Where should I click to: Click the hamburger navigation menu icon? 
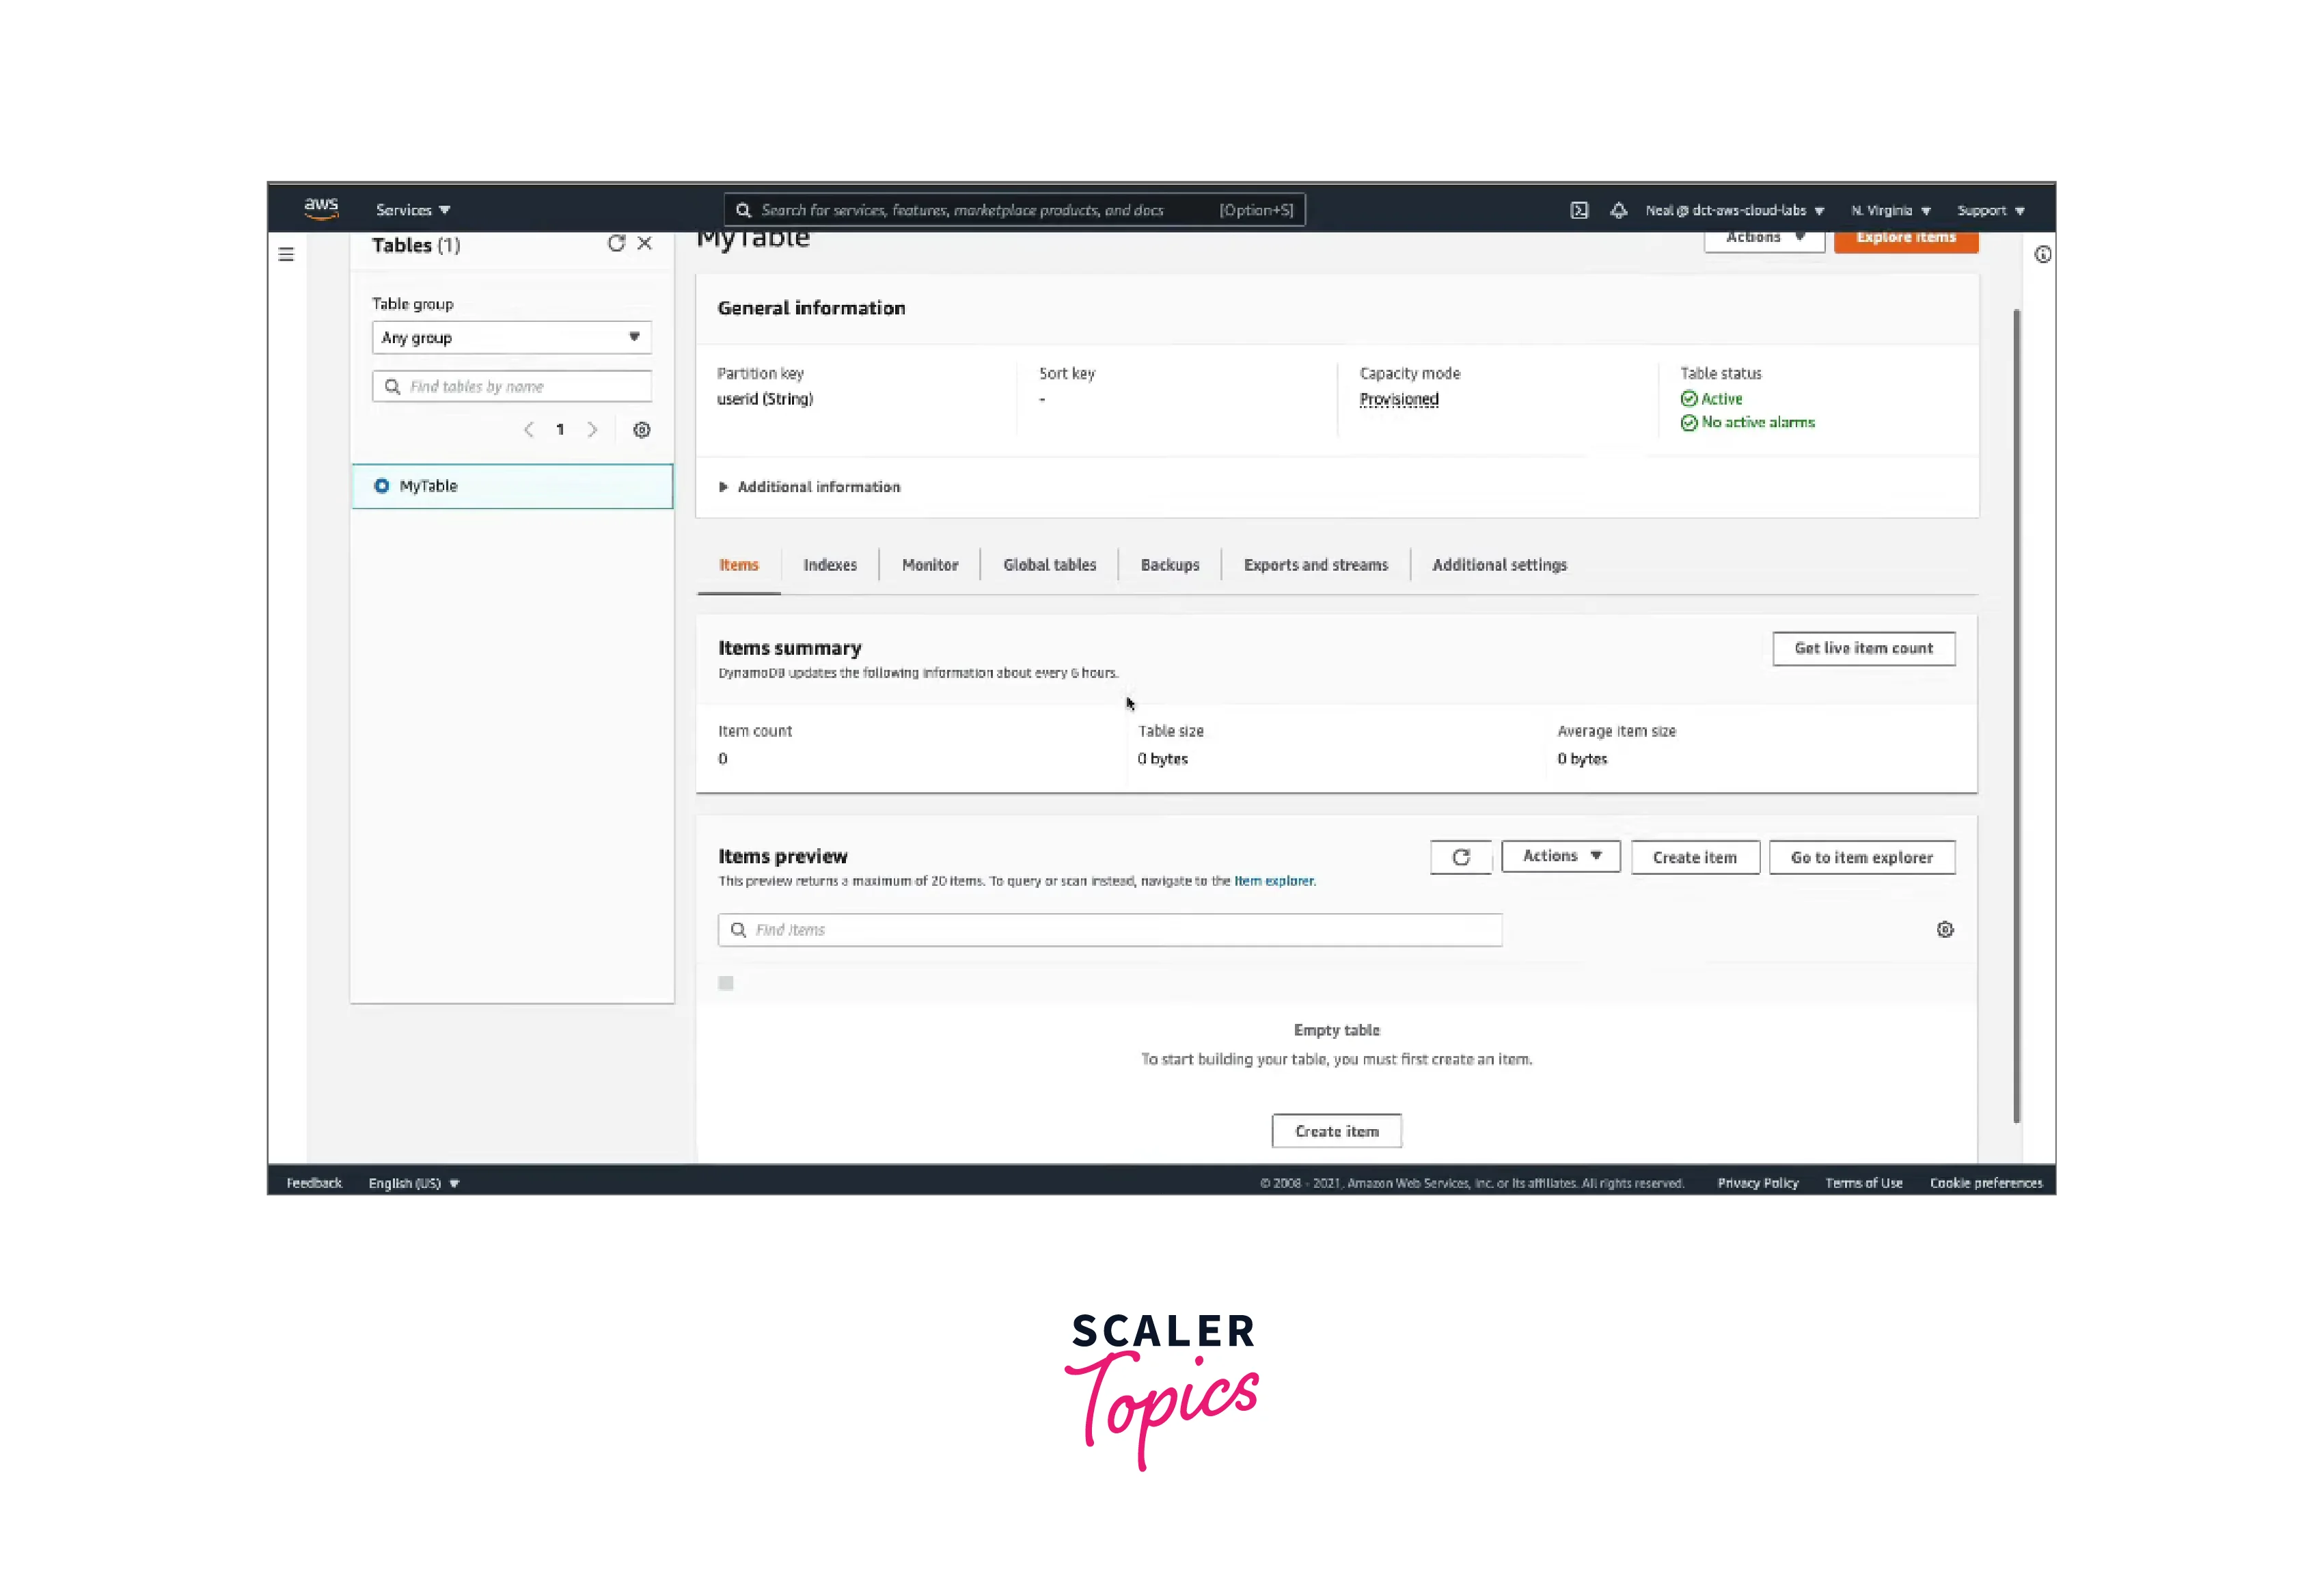[286, 254]
